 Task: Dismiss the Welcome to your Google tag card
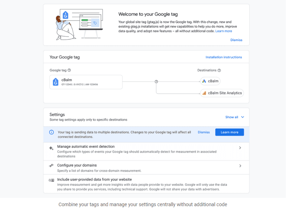[x=236, y=40]
